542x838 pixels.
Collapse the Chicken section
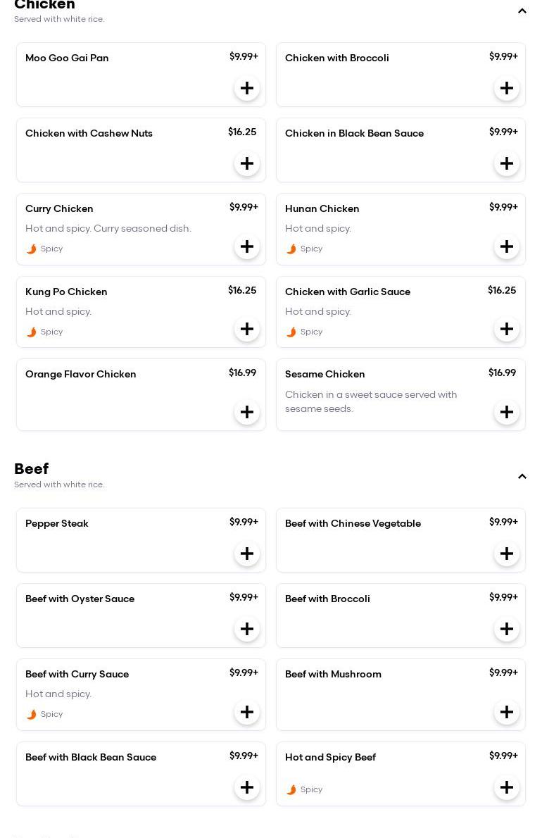522,11
